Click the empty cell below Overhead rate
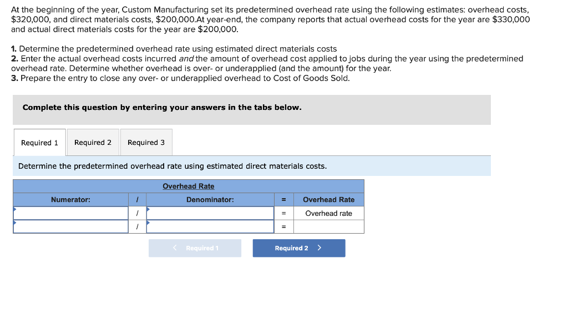Viewport: 568px width, 333px height. [x=328, y=226]
